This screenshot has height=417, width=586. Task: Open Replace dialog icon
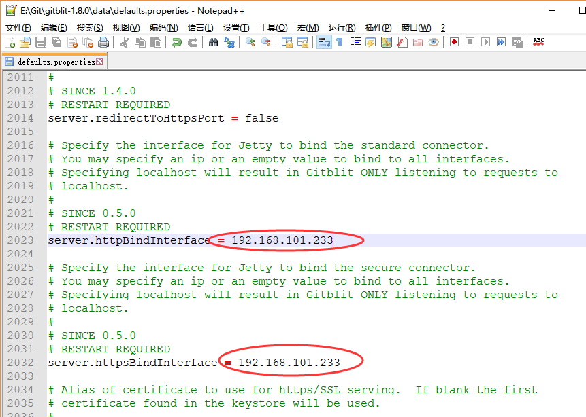pyautogui.click(x=229, y=43)
